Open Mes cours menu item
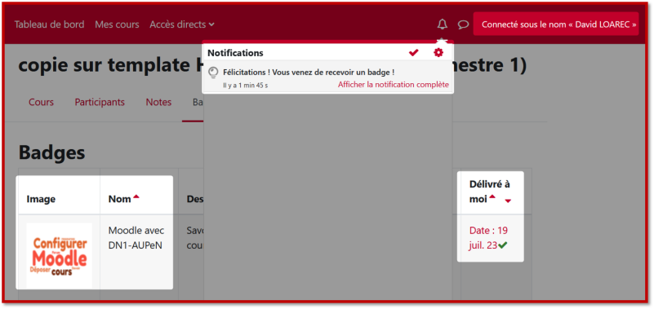654x309 pixels. [117, 24]
